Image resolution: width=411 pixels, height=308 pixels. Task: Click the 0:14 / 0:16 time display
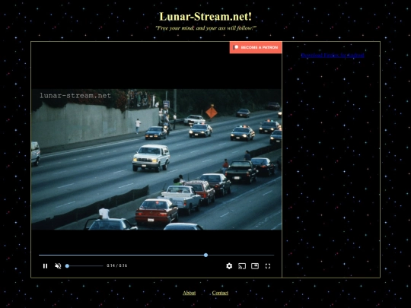click(x=117, y=265)
